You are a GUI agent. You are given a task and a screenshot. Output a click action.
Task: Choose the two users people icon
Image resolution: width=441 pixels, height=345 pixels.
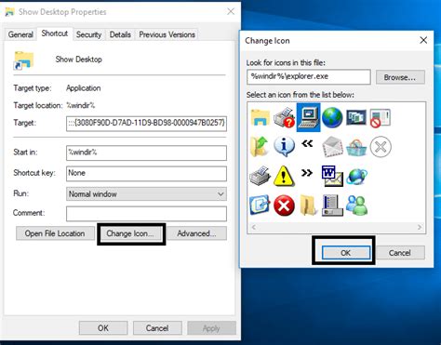click(356, 205)
